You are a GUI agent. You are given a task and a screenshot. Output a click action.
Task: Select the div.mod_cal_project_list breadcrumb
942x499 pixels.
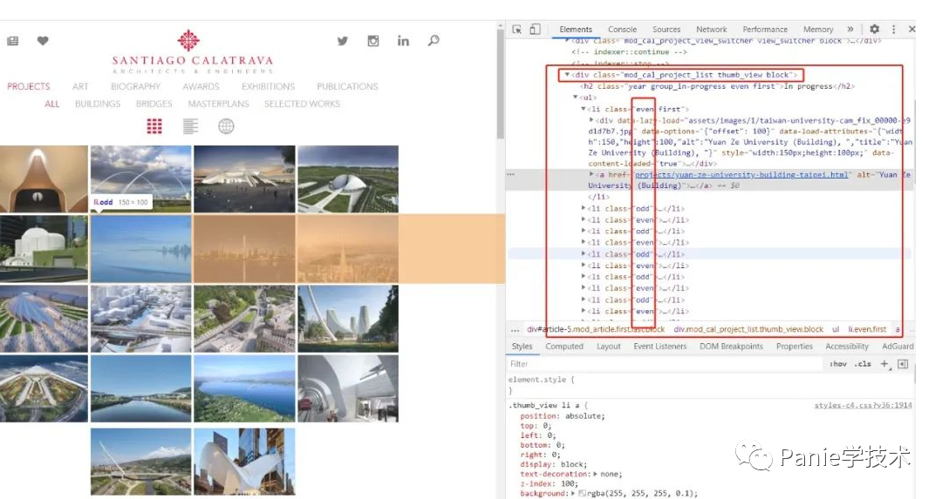pyautogui.click(x=748, y=329)
